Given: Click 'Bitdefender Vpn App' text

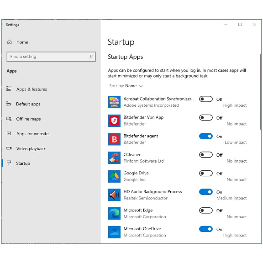Looking at the screenshot, I should (143, 117).
